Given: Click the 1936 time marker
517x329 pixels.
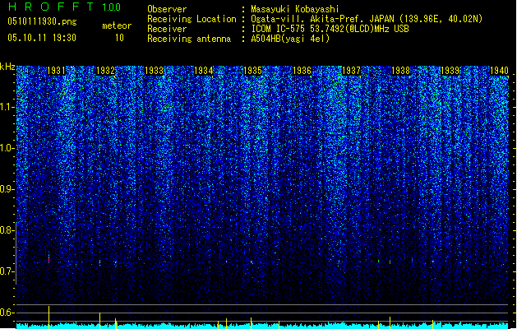Looking at the screenshot, I should [x=302, y=71].
